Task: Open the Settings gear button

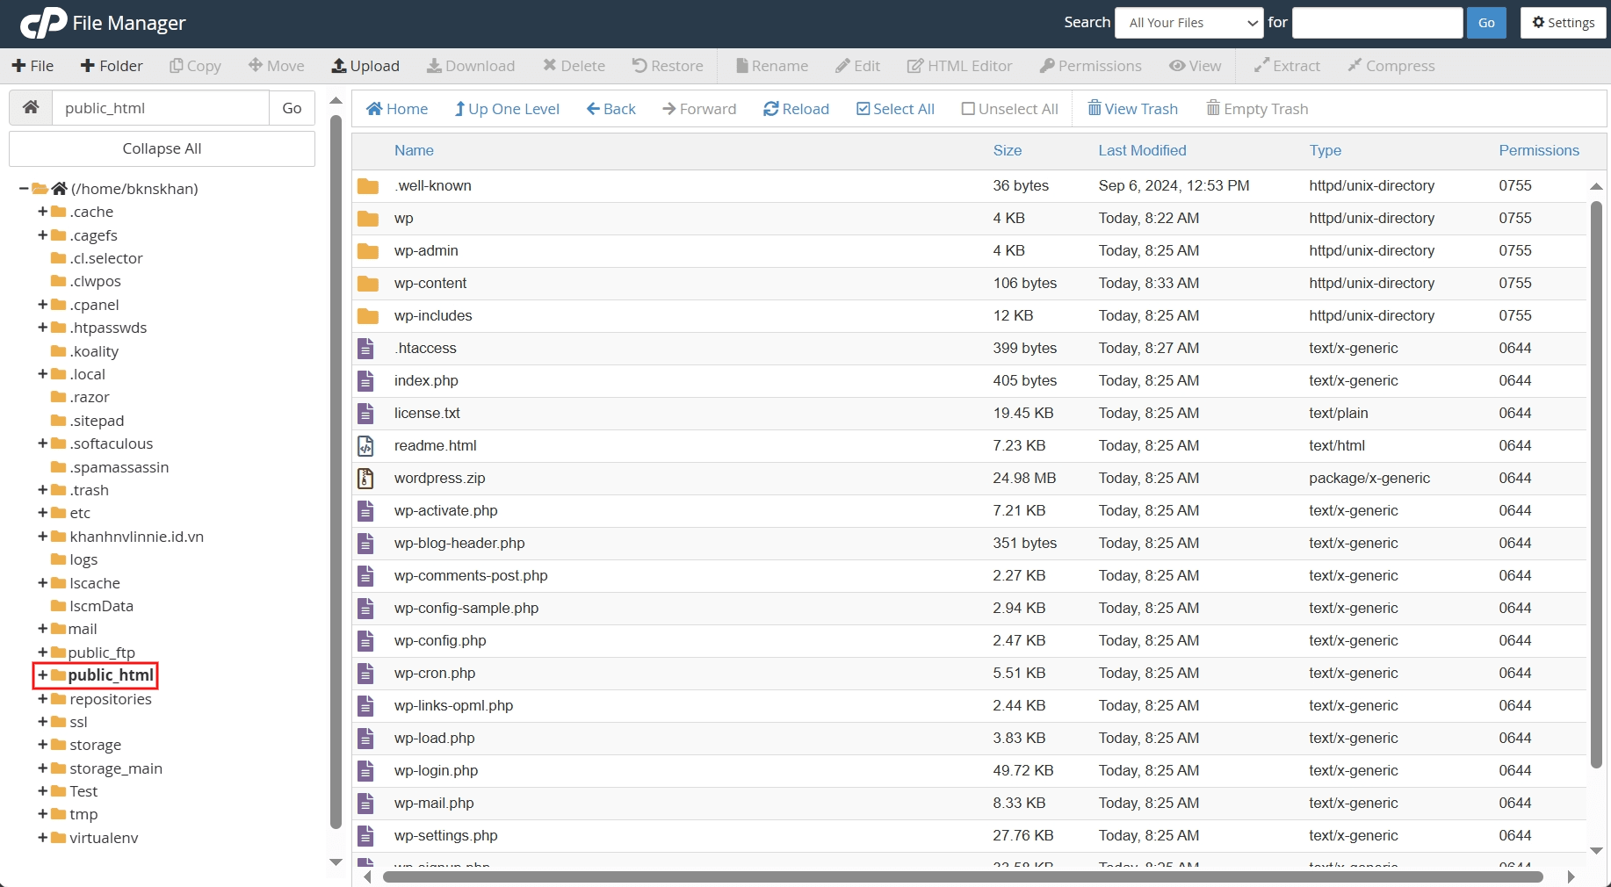Action: (1563, 23)
